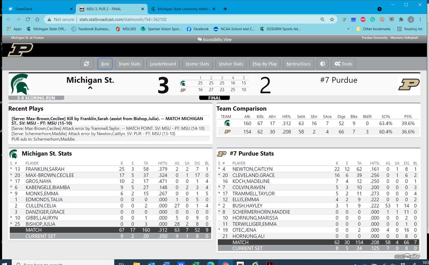This screenshot has width=429, height=265.
Task: Open the J profile avatar
Action: (411, 20)
